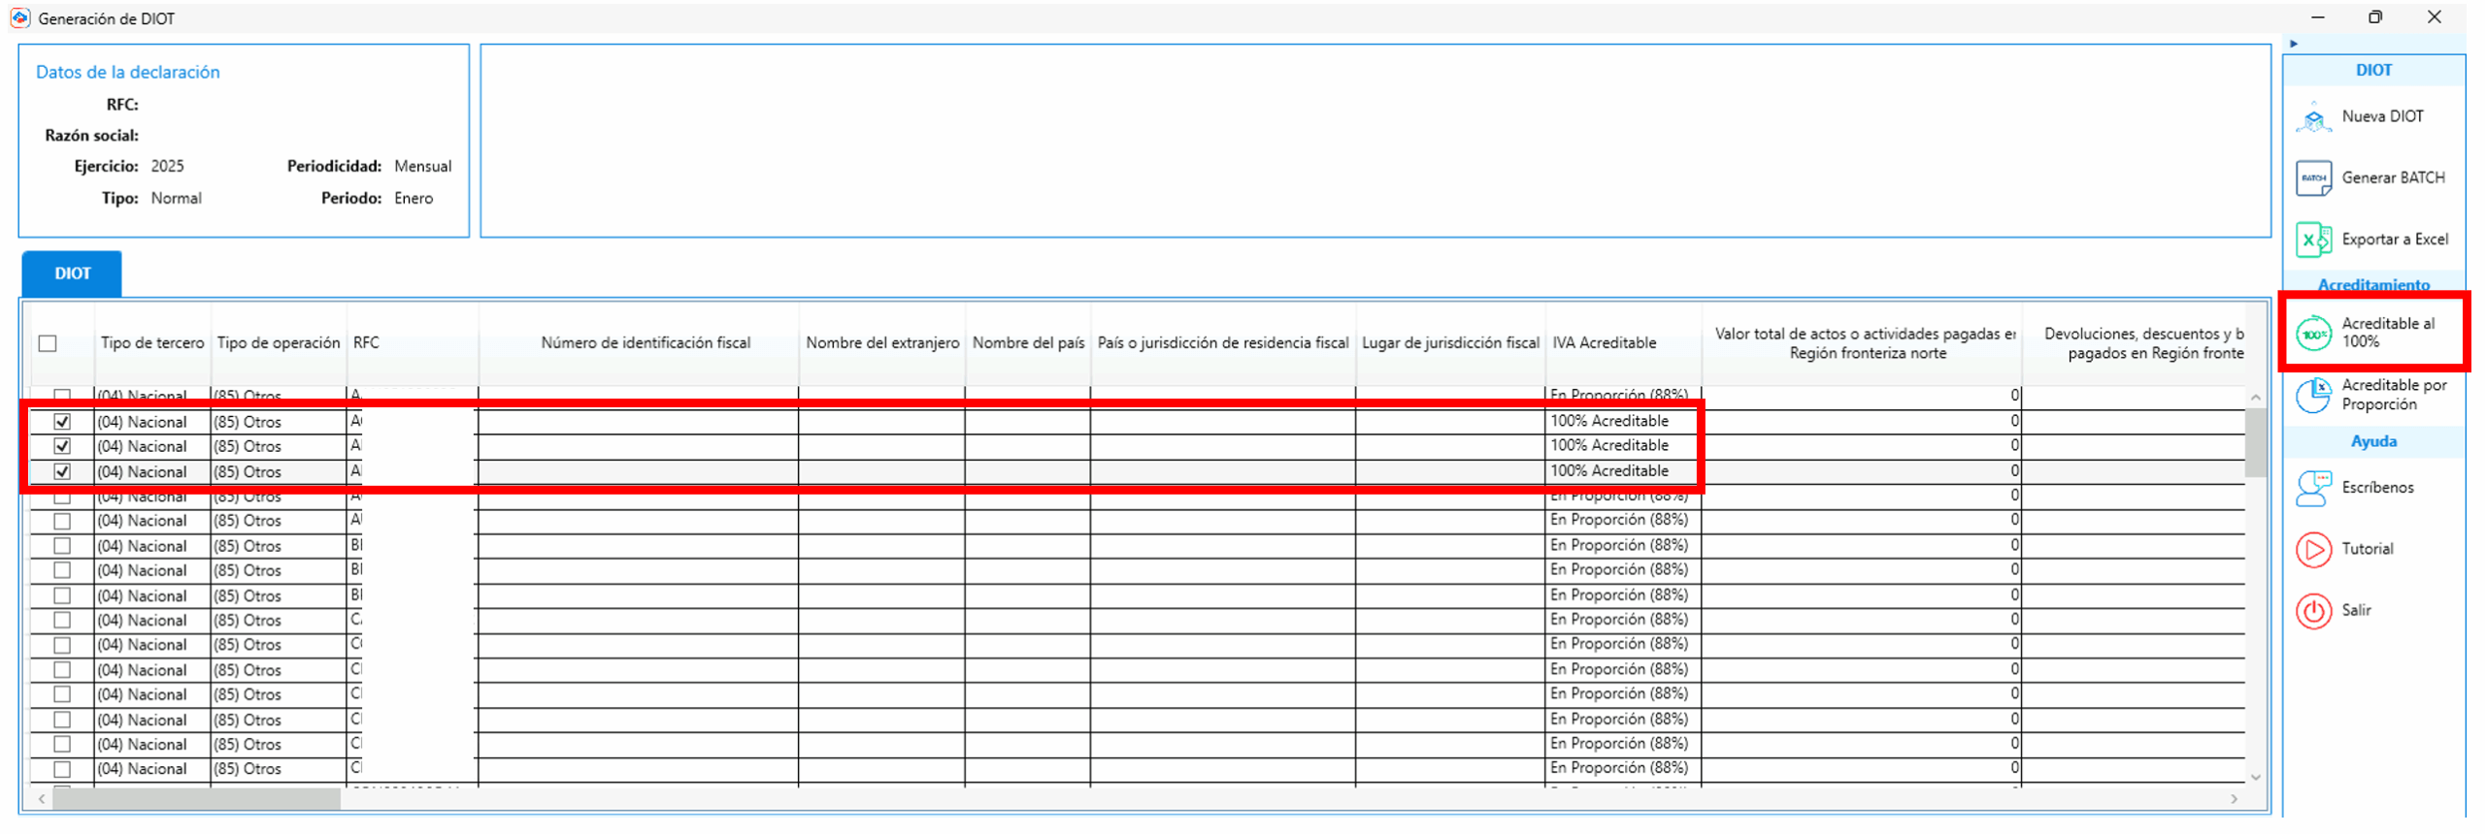
Task: Uncheck the third checked row checkbox
Action: tap(62, 472)
